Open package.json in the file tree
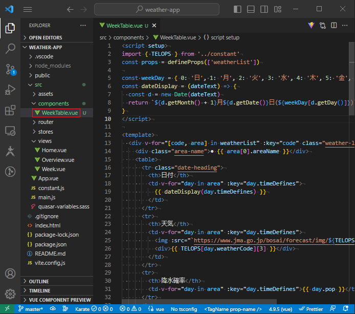This screenshot has height=314, width=355. coord(57,244)
